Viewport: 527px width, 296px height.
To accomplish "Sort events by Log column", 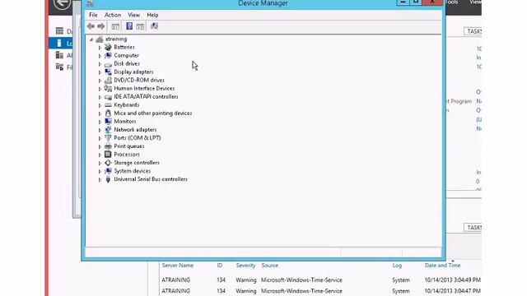I will click(x=397, y=266).
